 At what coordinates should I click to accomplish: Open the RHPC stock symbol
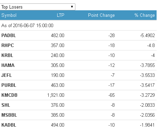(x=8, y=45)
